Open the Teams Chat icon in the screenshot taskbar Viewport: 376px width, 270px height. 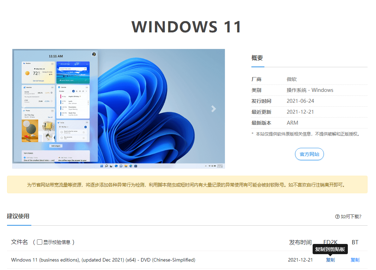coord(121,166)
